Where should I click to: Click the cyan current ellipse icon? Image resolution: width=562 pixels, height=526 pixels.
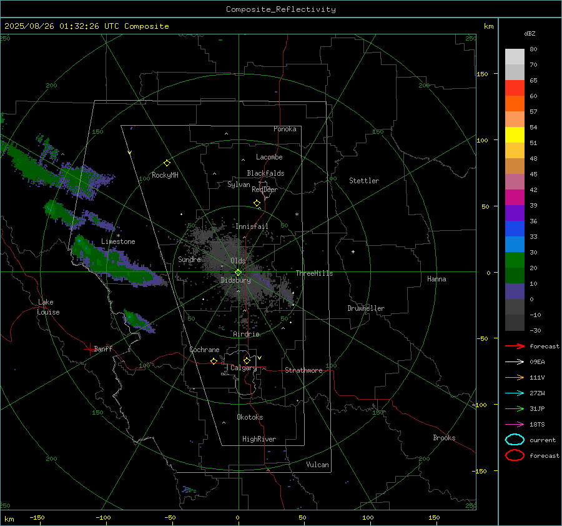[515, 440]
